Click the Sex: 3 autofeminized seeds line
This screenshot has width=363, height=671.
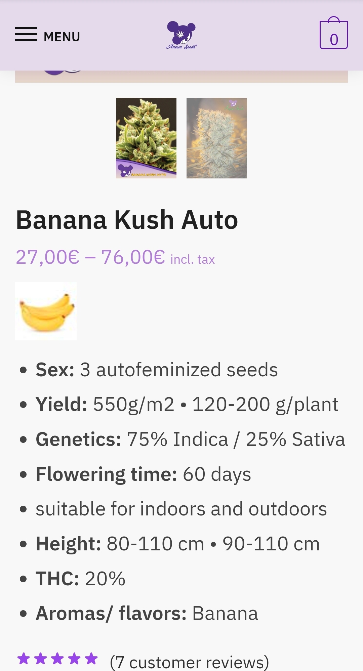click(157, 370)
